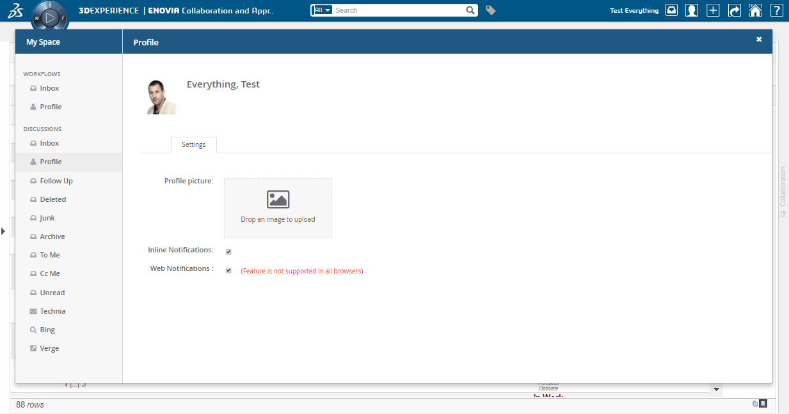Expand the left side panel arrow
This screenshot has width=789, height=414.
tap(3, 231)
